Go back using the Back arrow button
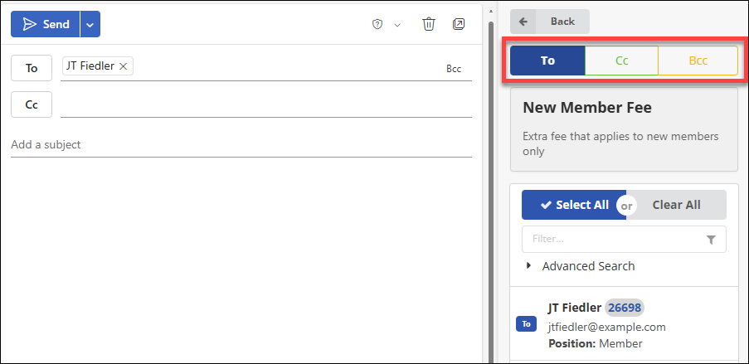This screenshot has width=749, height=364. click(550, 22)
